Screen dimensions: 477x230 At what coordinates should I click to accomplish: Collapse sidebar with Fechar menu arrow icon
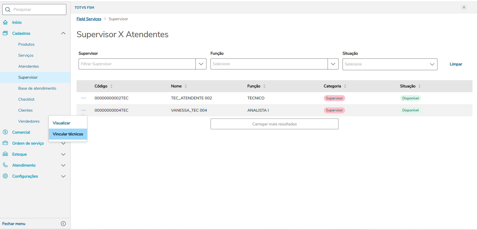(63, 224)
